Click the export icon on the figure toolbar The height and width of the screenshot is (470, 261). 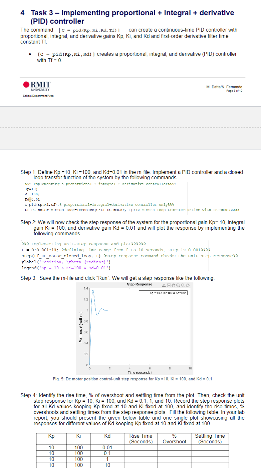164,285
